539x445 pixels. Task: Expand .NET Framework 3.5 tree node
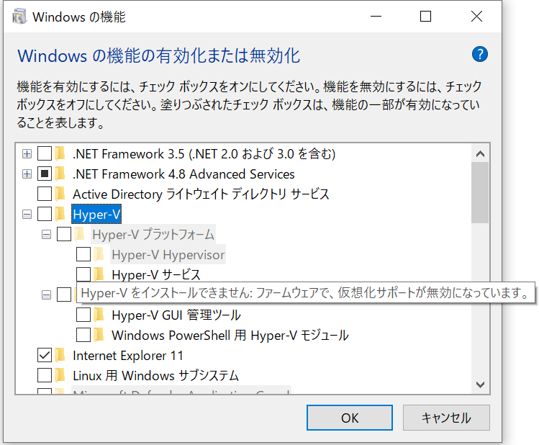point(27,153)
